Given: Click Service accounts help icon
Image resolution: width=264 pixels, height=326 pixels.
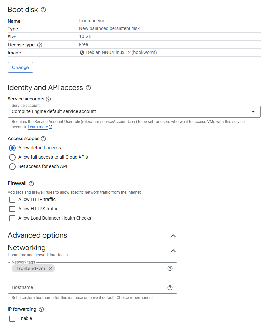Looking at the screenshot, I should 48,99.
